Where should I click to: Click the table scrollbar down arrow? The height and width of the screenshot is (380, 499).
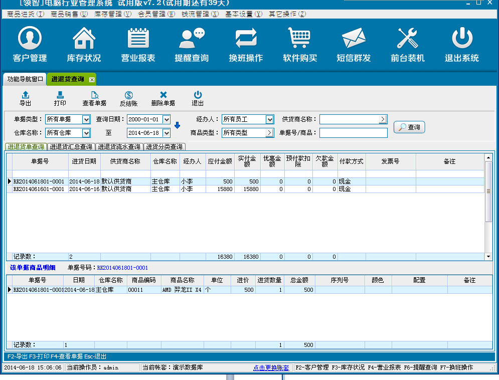pos(488,256)
